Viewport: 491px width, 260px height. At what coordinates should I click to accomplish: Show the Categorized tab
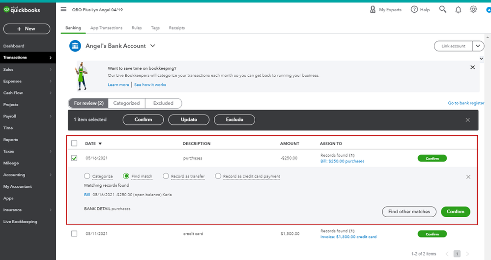point(126,103)
